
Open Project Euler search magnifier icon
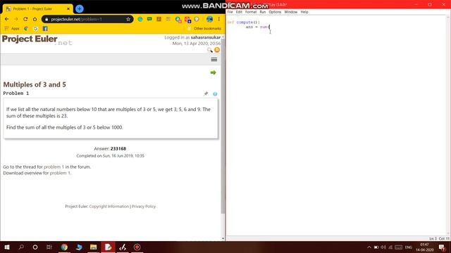coord(210,50)
